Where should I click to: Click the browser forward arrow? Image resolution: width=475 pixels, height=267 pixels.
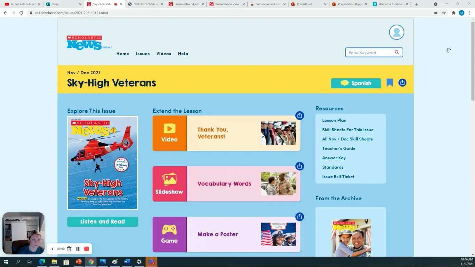click(x=13, y=13)
